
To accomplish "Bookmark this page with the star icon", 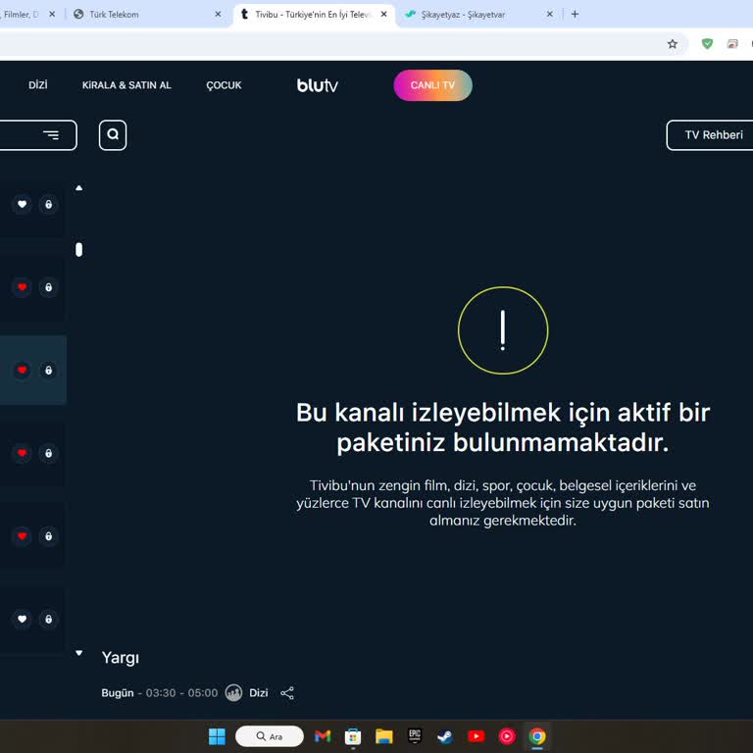I will 673,44.
